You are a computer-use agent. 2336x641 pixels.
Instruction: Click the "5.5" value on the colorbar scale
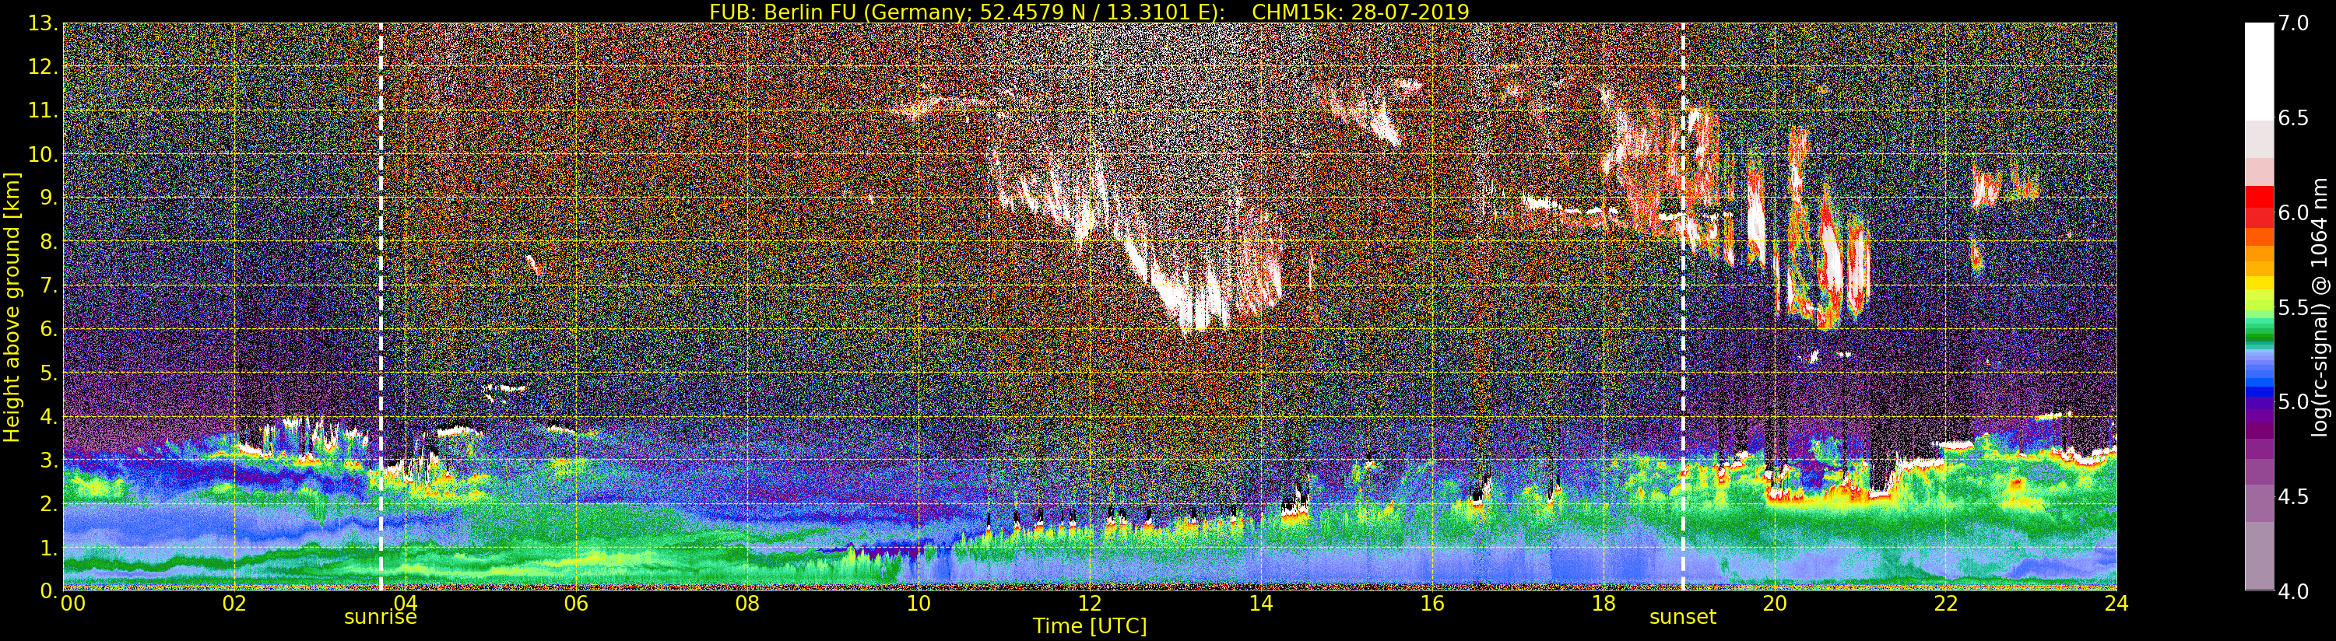(x=2293, y=307)
